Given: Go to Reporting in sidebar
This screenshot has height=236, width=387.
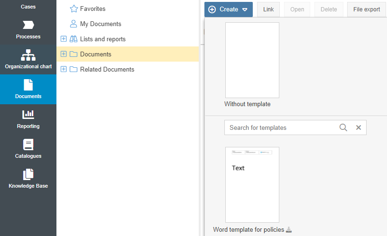Looking at the screenshot, I should click(x=28, y=114).
